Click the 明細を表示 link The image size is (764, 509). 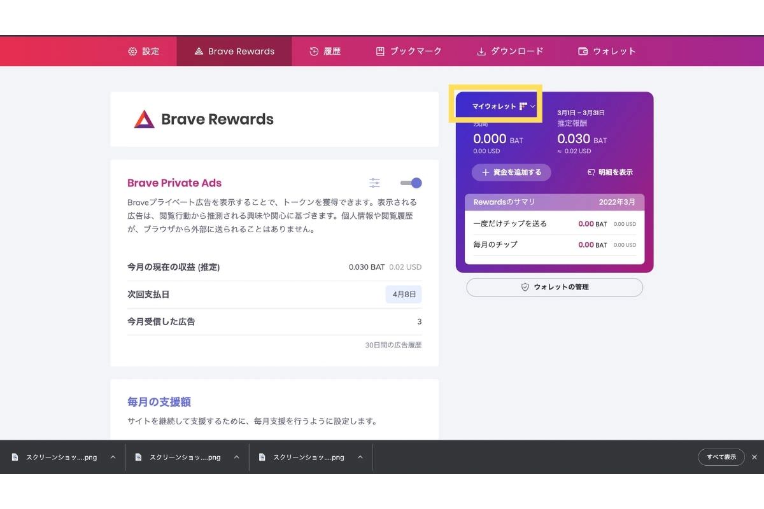click(x=610, y=172)
